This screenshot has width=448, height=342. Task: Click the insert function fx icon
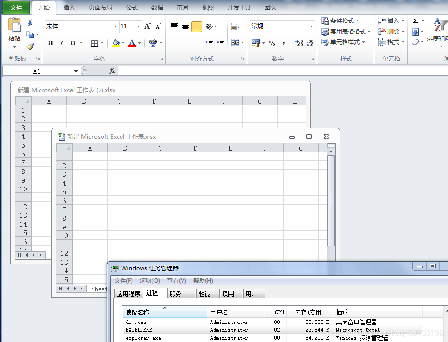click(x=112, y=71)
